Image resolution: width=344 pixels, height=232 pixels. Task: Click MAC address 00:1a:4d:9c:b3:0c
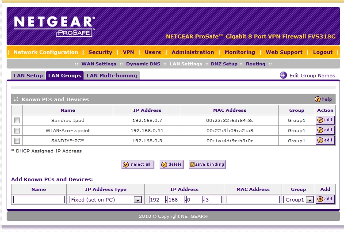tap(229, 141)
